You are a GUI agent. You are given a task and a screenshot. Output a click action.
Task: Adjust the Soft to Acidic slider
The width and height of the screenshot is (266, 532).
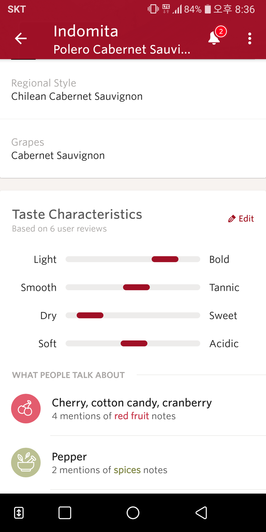[133, 343]
